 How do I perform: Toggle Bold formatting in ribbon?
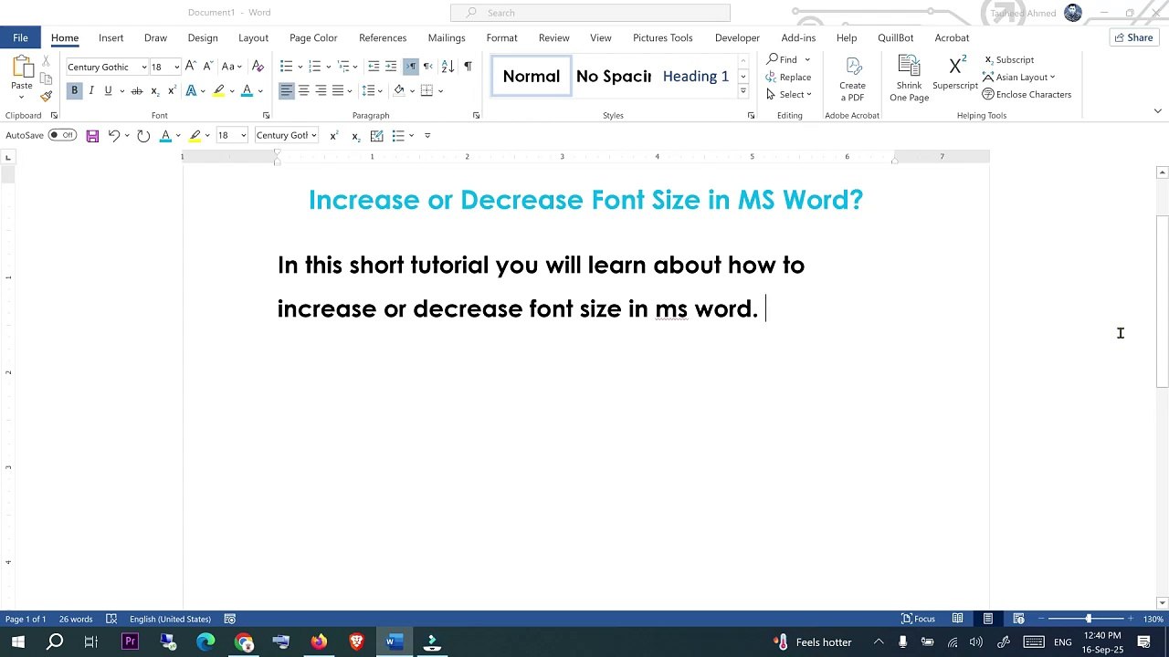[x=75, y=90]
